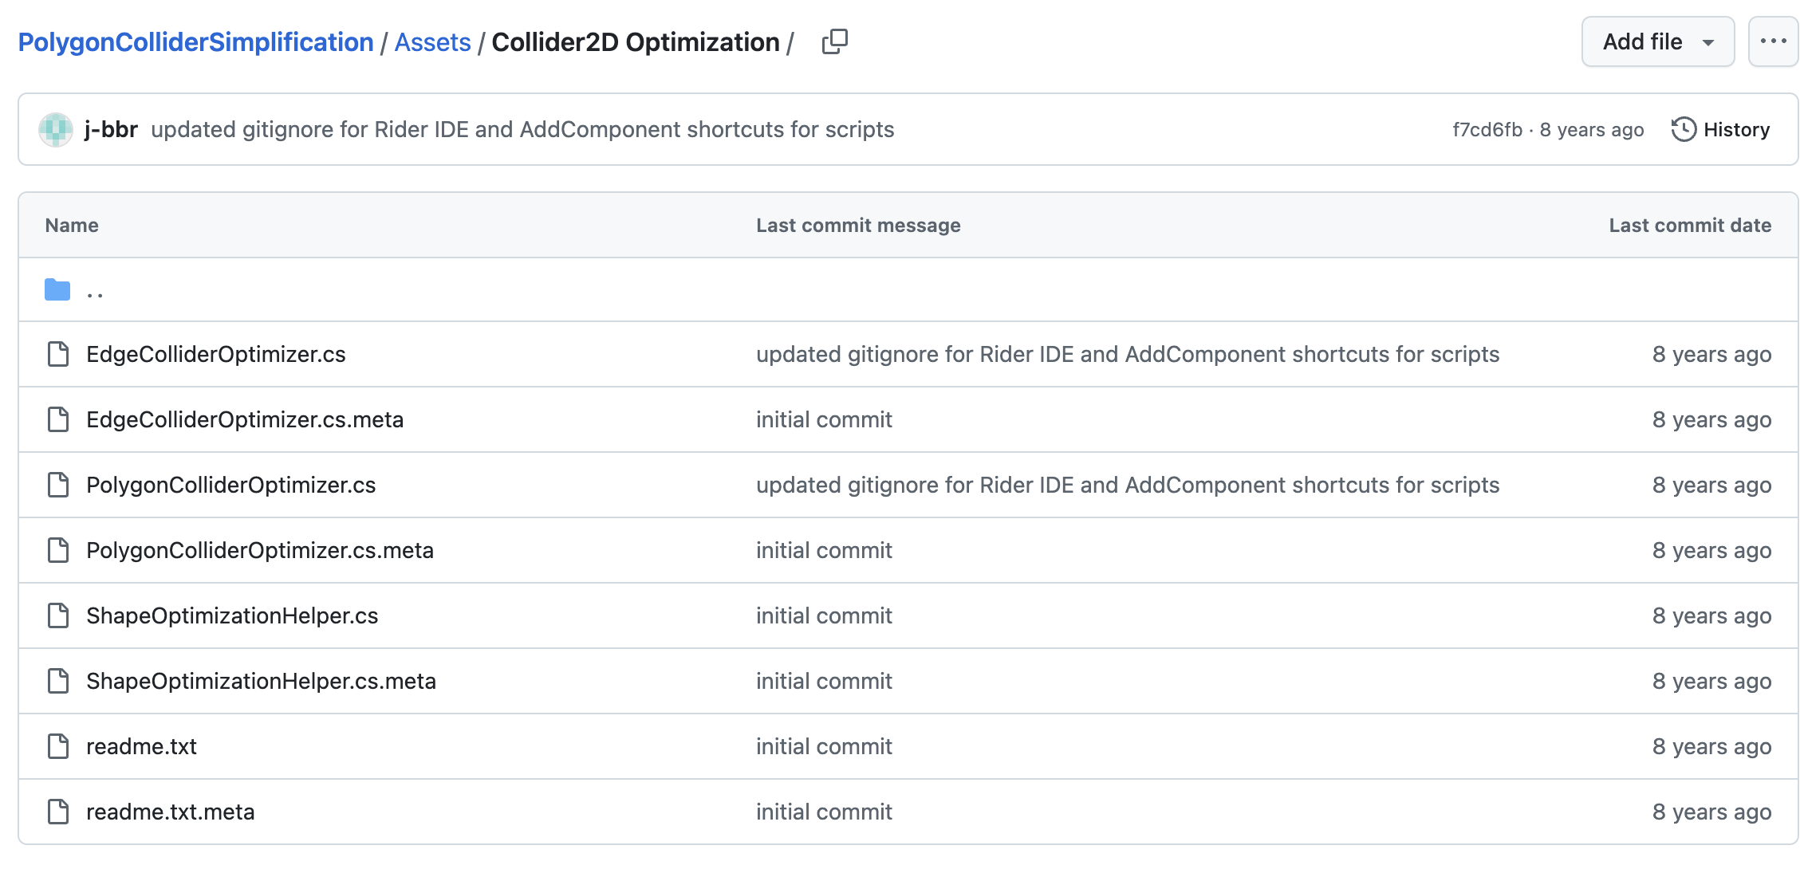The width and height of the screenshot is (1804, 869).
Task: Open the EdgeColliderOptimizer.cs.meta file
Action: click(x=244, y=419)
